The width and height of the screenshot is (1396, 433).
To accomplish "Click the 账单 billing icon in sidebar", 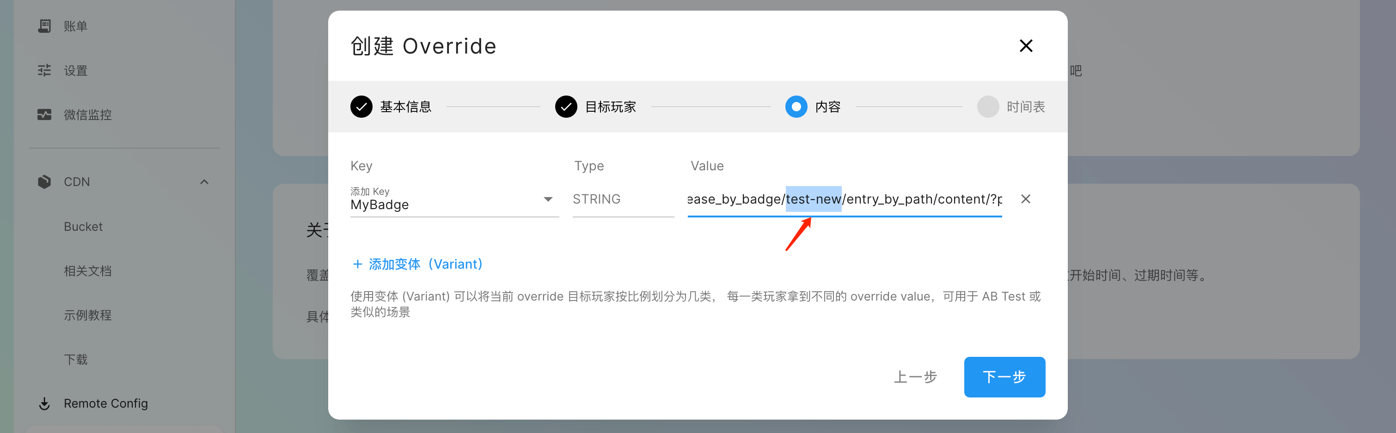I will point(44,26).
